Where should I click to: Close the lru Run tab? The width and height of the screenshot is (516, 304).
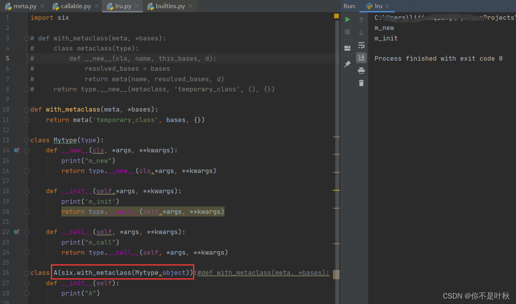tap(387, 6)
